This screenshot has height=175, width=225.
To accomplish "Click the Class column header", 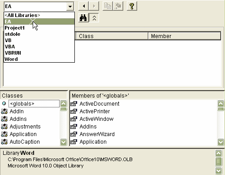I will point(112,36).
